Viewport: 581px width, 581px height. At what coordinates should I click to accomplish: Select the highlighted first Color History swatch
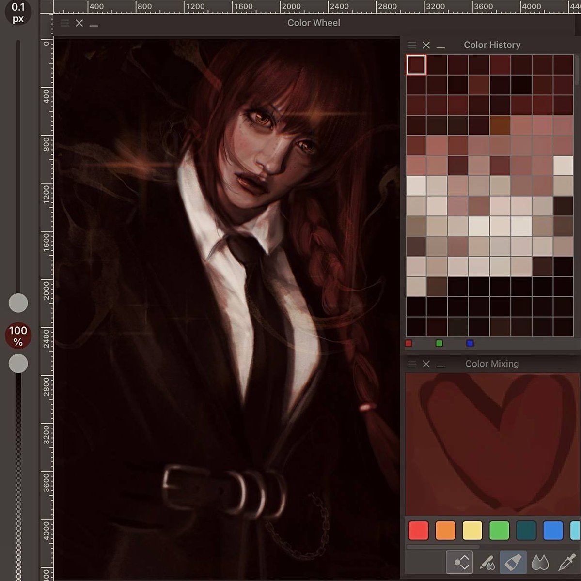coord(416,65)
